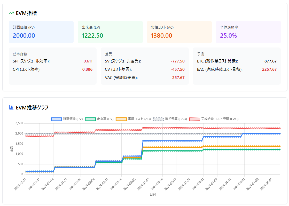This screenshot has width=289, height=206.
Task: Click the EVM推移グラフ heading text
Action: (x=32, y=107)
